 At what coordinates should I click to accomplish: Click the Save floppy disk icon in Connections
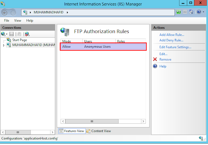(12, 34)
